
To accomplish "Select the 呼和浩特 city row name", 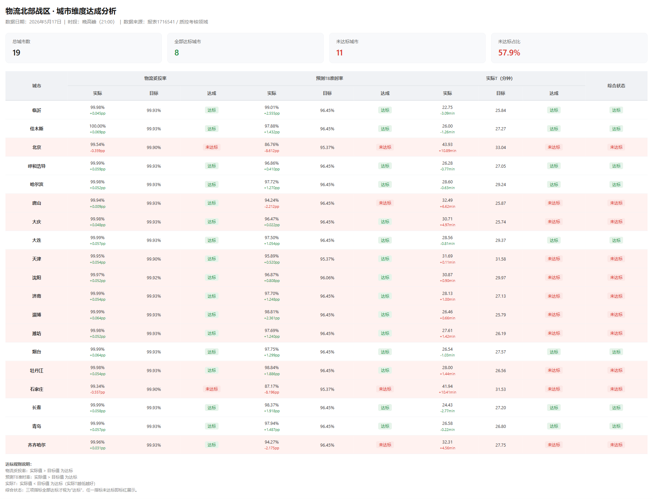I will tap(37, 166).
